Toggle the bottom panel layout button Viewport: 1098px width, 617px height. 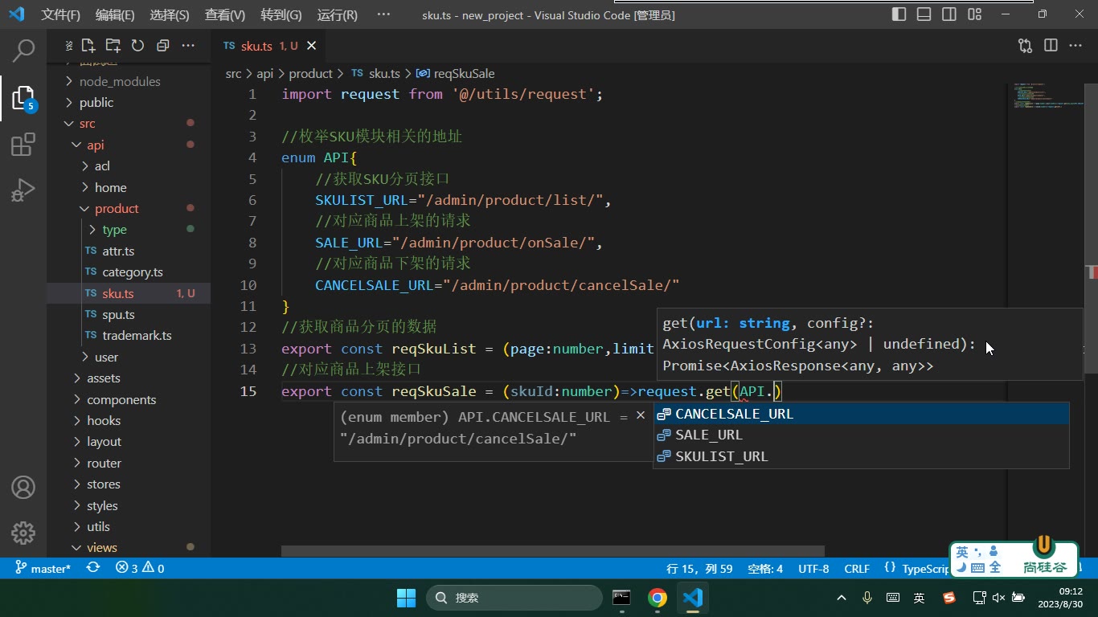pyautogui.click(x=924, y=14)
